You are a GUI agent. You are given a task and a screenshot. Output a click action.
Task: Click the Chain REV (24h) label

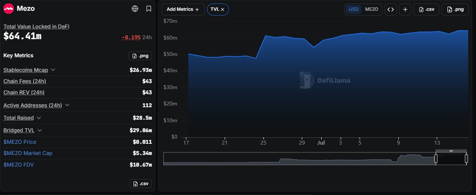24,92
